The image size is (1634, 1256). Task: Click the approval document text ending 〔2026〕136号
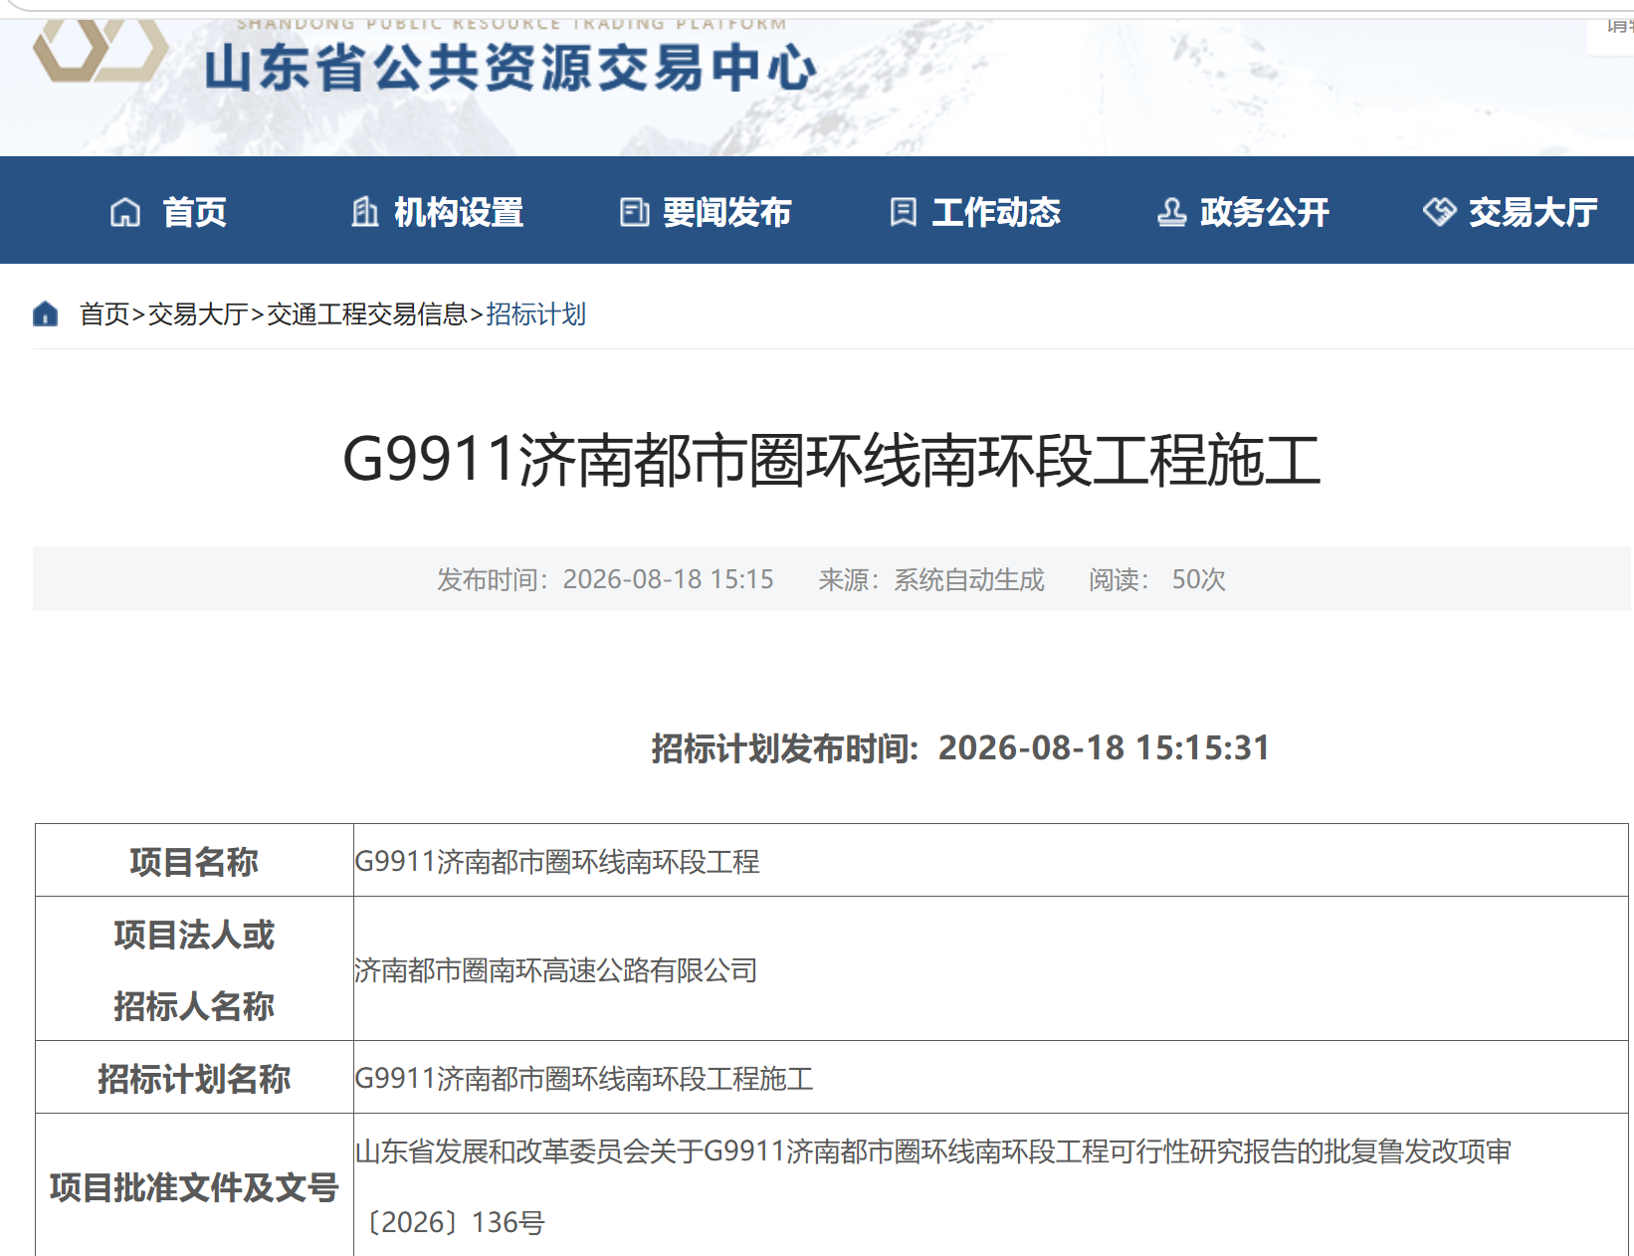click(933, 1186)
